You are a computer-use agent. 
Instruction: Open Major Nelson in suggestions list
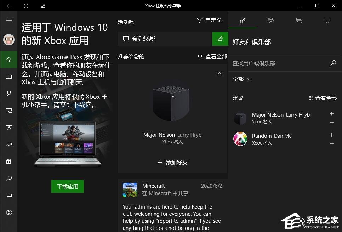pyautogui.click(x=280, y=118)
